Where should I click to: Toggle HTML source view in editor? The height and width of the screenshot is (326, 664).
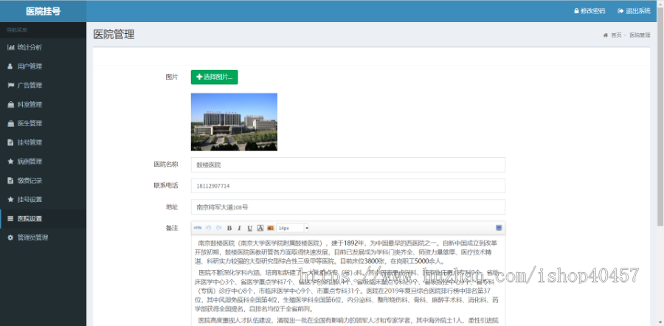tap(197, 228)
